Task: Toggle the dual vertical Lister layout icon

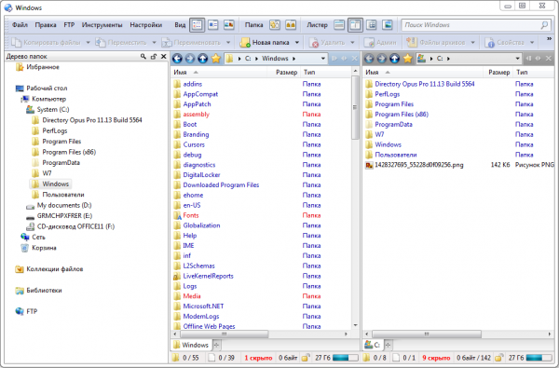Action: coord(355,25)
